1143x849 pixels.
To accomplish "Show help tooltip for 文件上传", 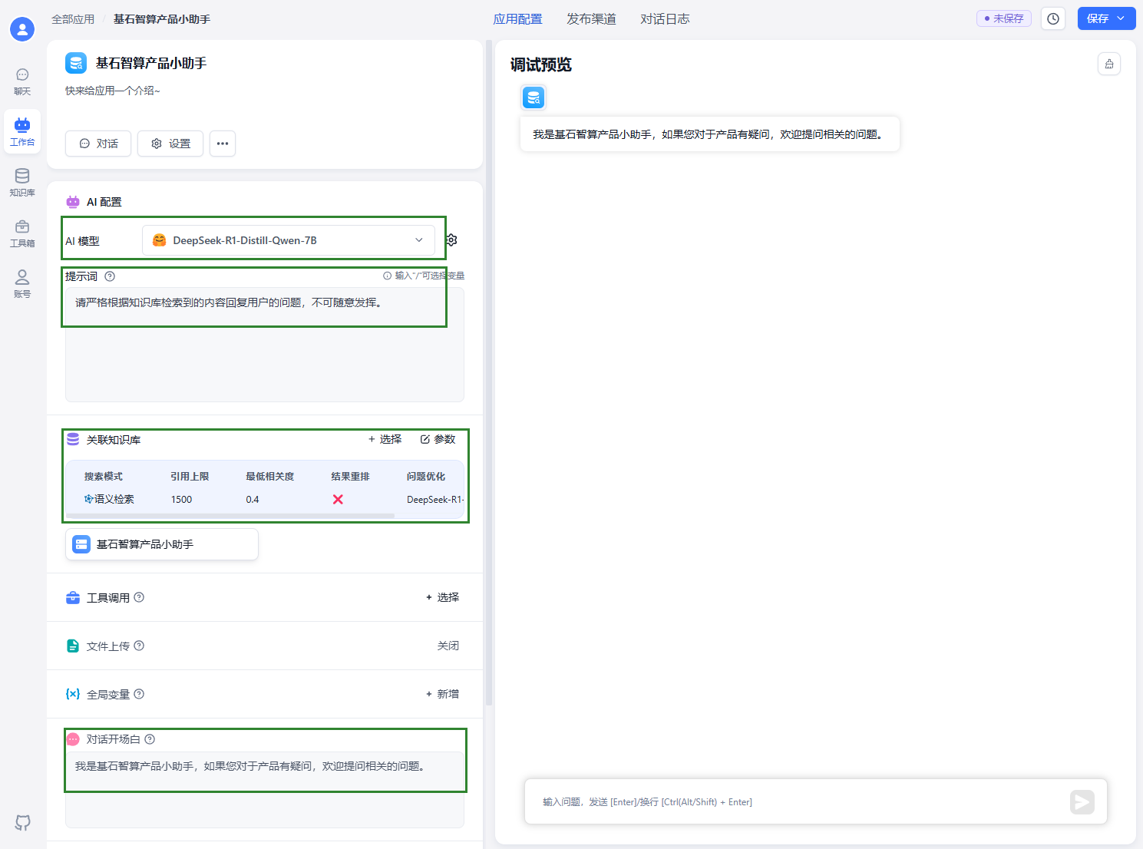I will tap(139, 646).
